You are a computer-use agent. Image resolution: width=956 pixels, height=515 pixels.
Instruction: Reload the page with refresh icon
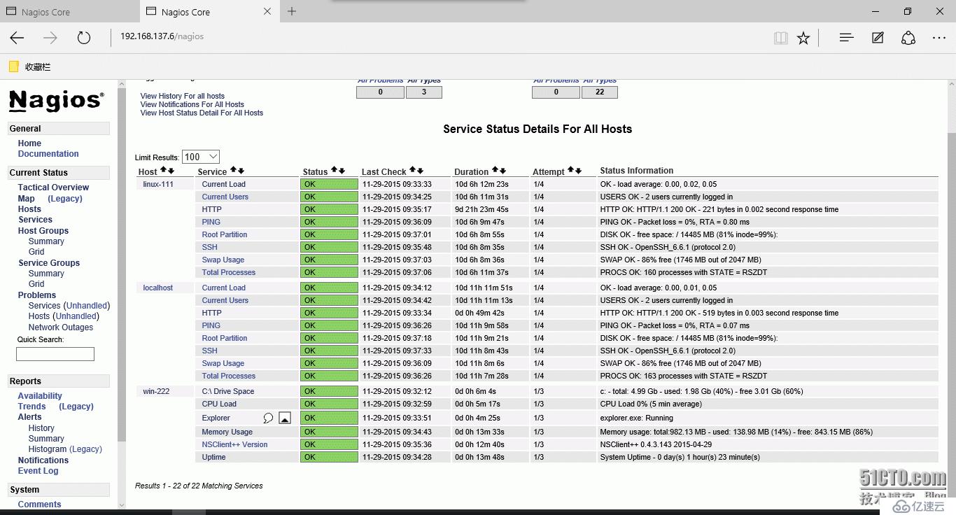coord(84,38)
